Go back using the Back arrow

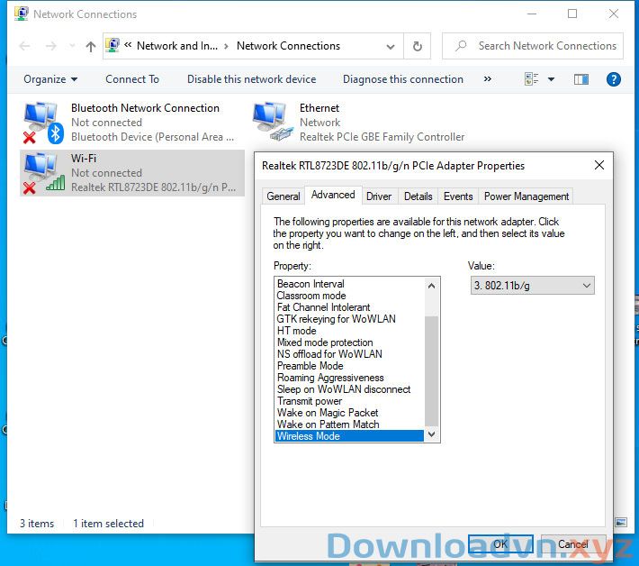pos(24,46)
